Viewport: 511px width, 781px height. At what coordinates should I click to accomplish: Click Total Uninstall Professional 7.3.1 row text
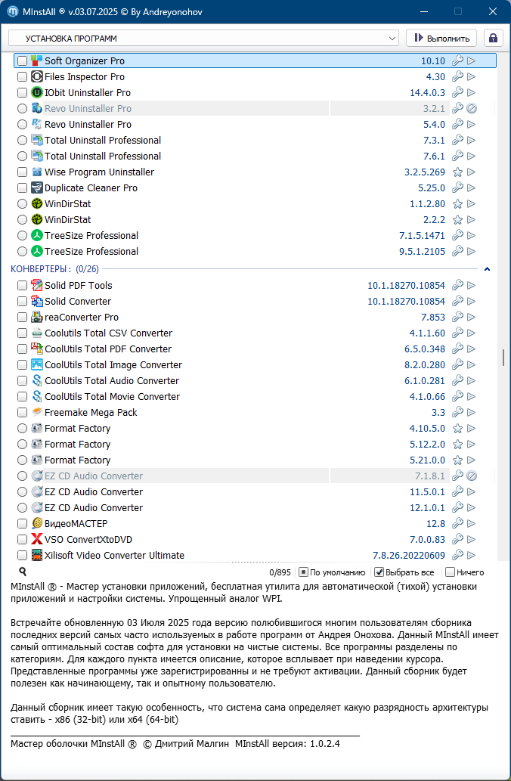tap(103, 141)
